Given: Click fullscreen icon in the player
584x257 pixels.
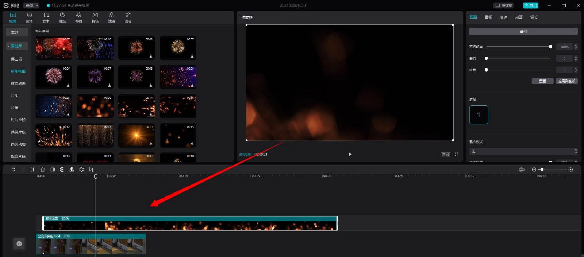Looking at the screenshot, I should [457, 154].
